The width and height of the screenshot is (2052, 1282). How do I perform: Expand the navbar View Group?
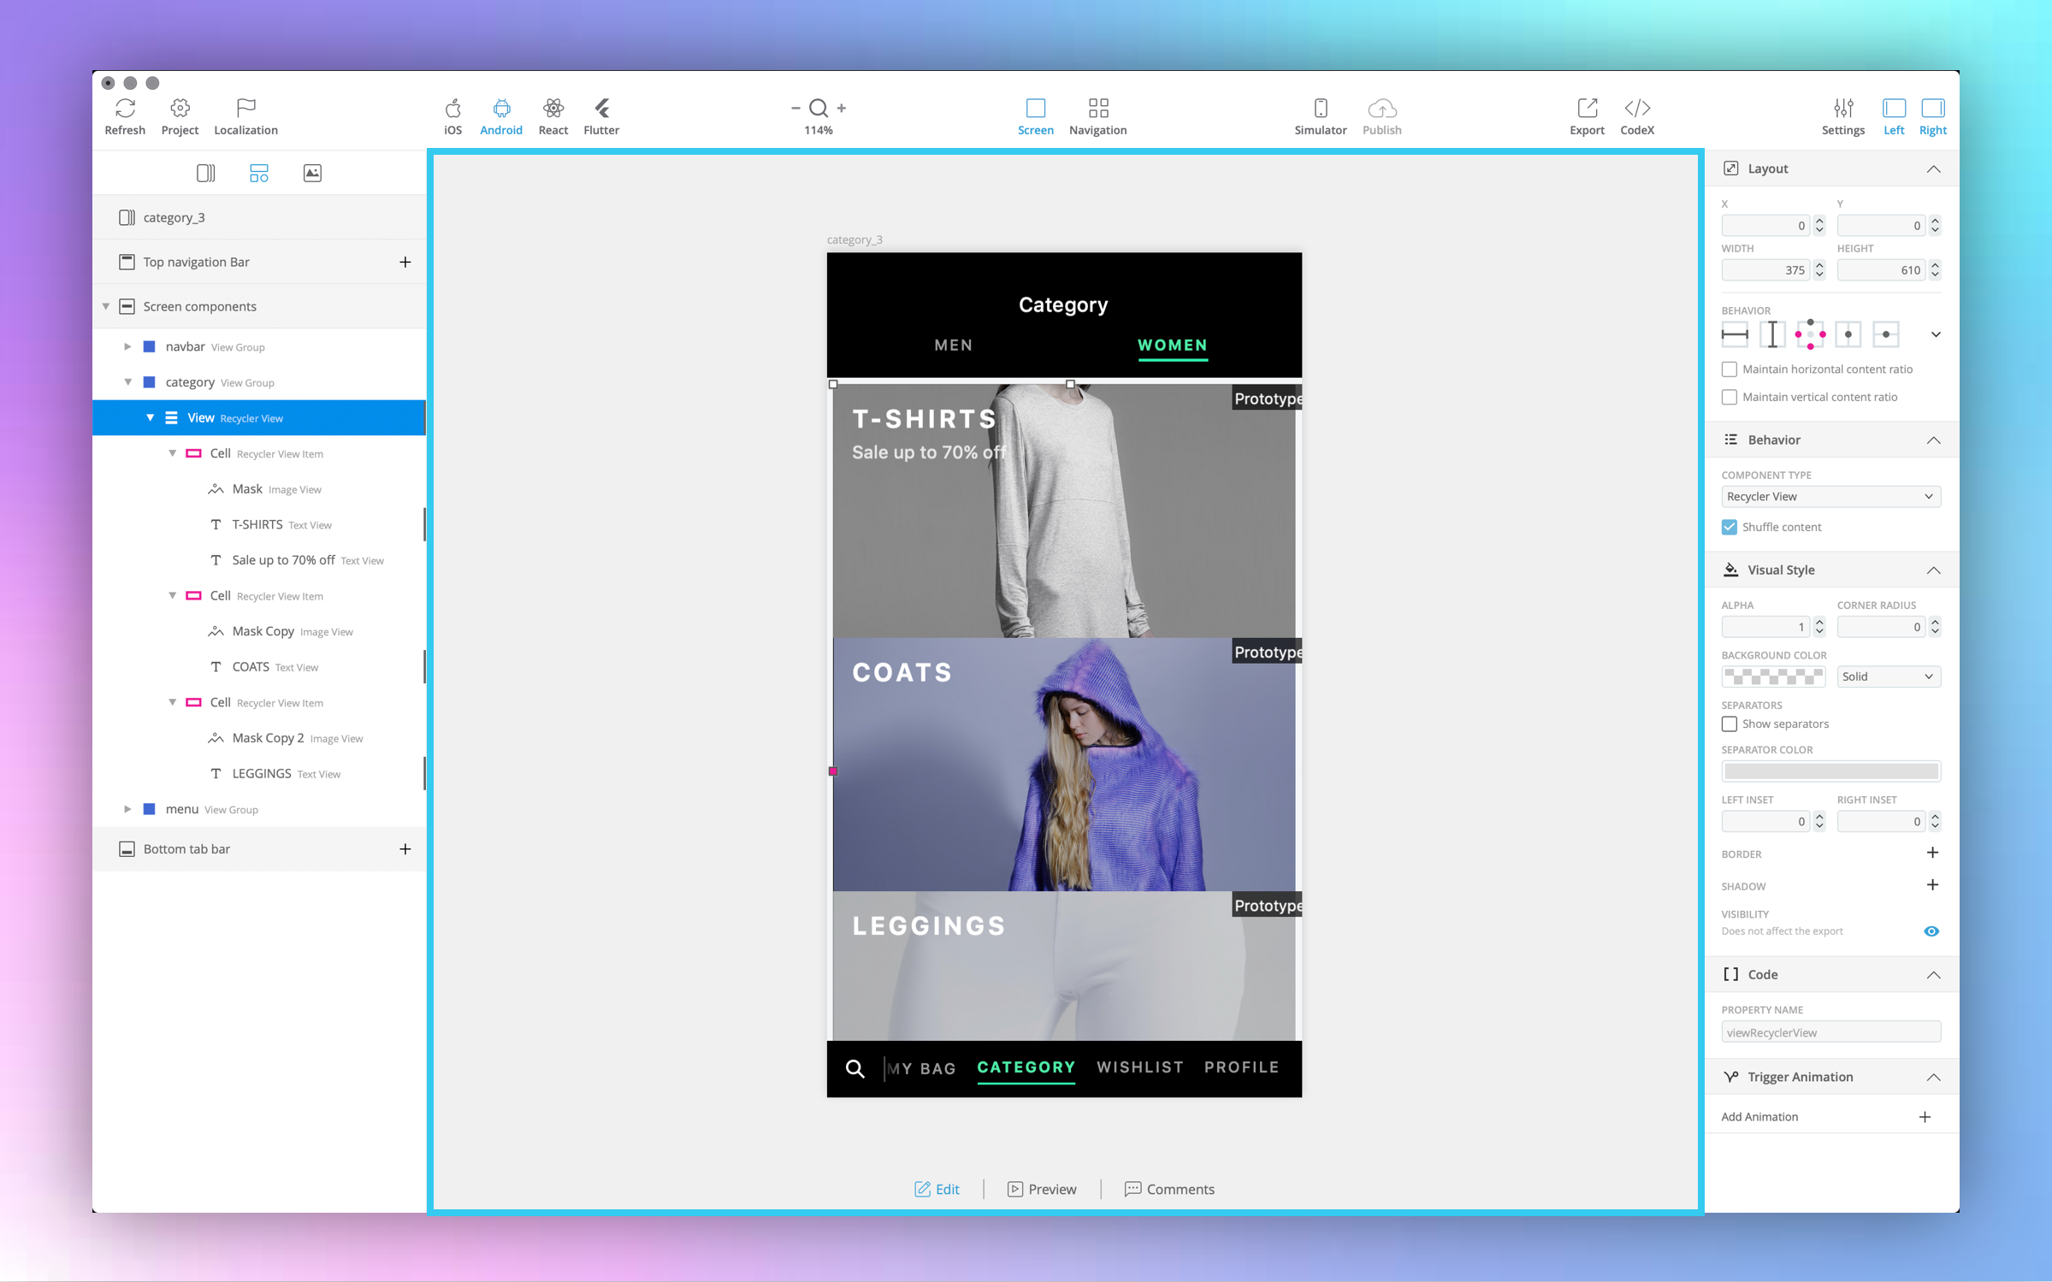click(127, 347)
